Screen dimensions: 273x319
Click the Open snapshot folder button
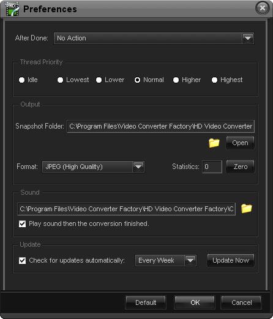[x=240, y=143]
